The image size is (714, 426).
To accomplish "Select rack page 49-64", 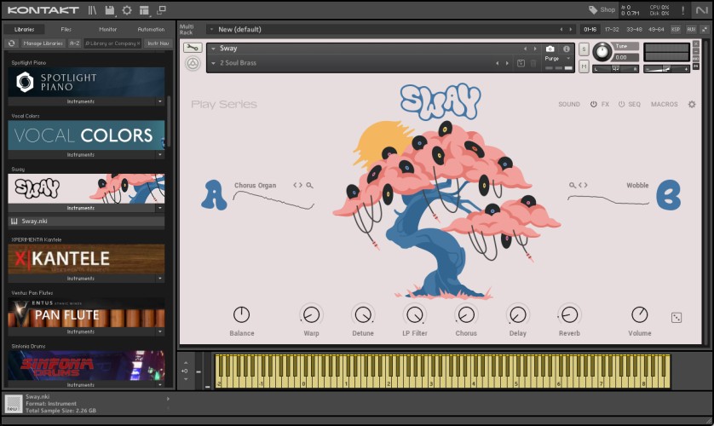I will coord(656,29).
